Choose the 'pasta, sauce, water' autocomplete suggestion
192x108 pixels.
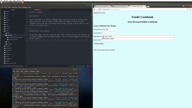(x=137, y=39)
